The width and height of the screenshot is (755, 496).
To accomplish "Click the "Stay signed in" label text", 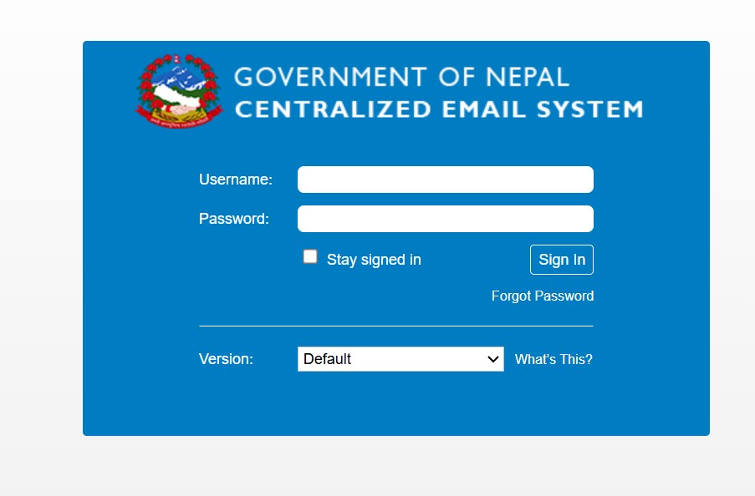I will [x=374, y=260].
